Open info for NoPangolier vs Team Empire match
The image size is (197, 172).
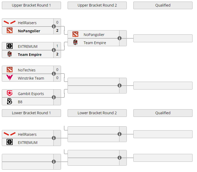tap(120, 38)
